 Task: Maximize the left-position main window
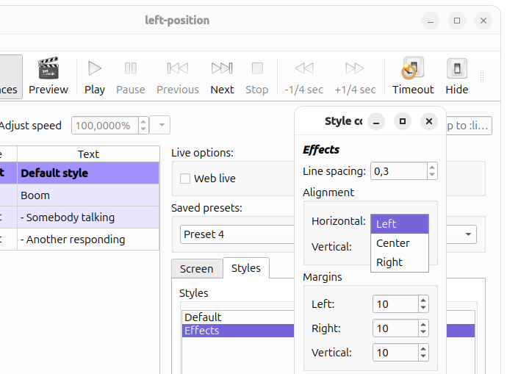pyautogui.click(x=457, y=21)
